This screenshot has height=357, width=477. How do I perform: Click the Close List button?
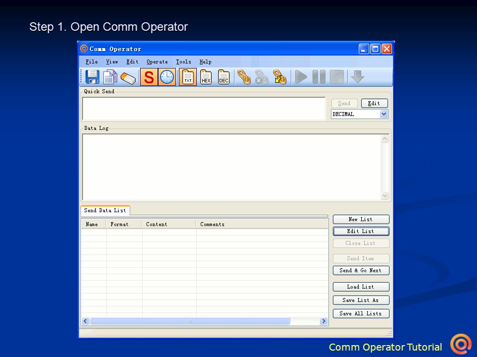(361, 243)
